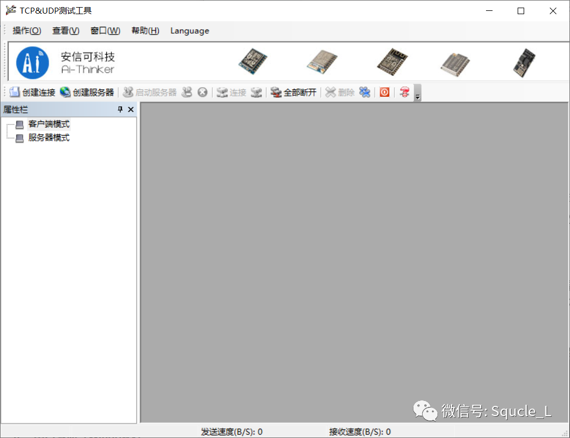Click 创建服务器 toolbar button
This screenshot has width=570, height=438.
pyautogui.click(x=87, y=92)
